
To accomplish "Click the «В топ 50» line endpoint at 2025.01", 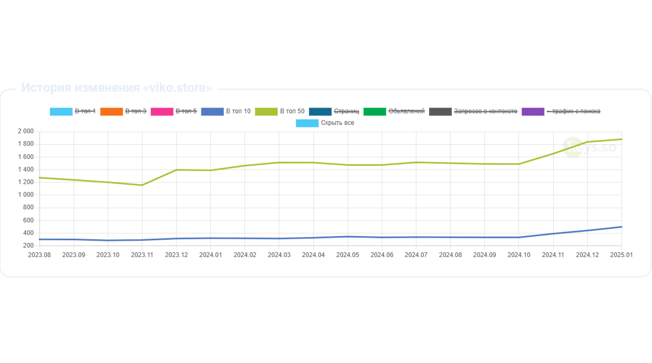I will click(x=622, y=139).
